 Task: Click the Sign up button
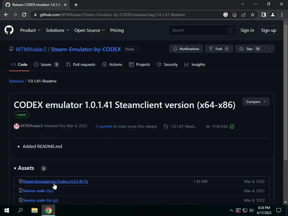click(x=268, y=30)
